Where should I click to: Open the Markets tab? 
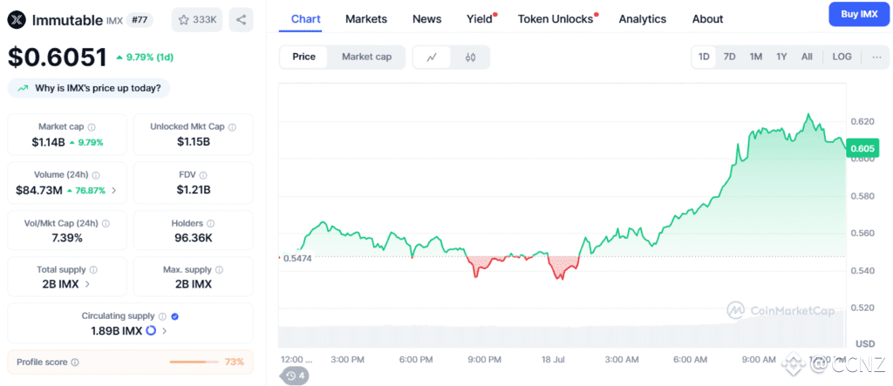click(x=366, y=19)
